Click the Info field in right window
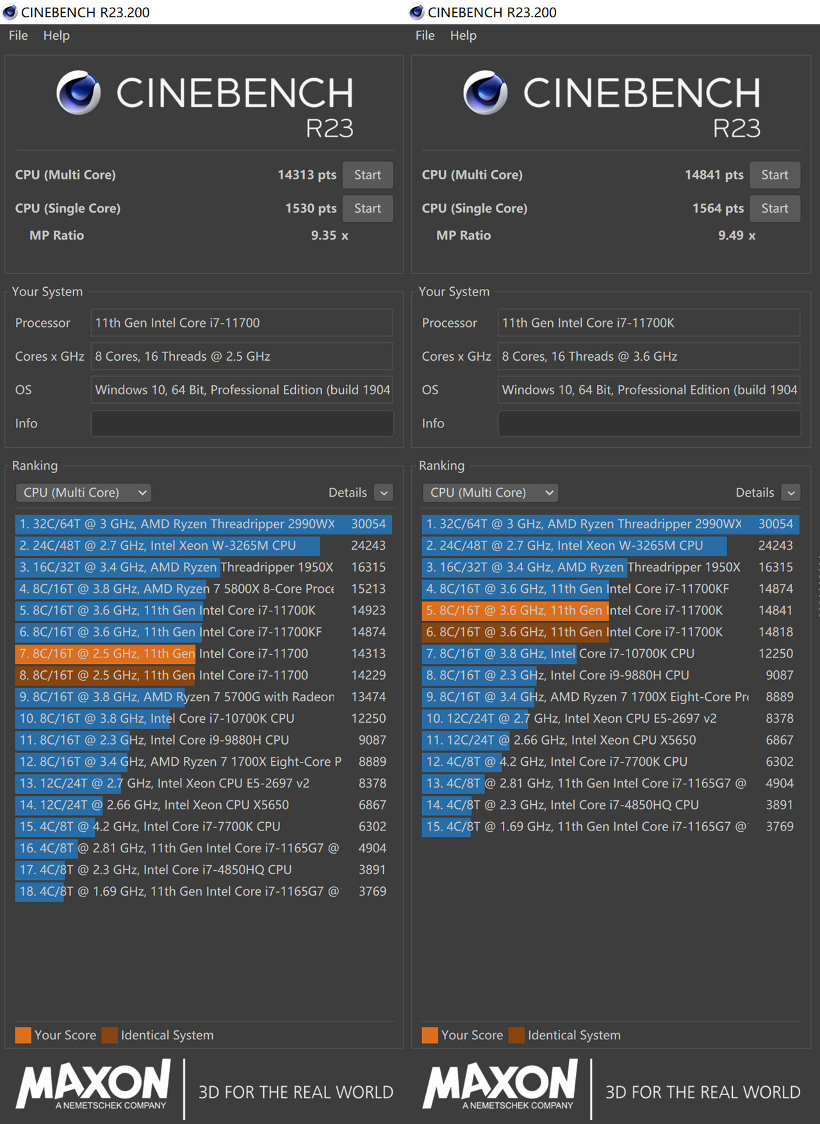The width and height of the screenshot is (820, 1124). pos(650,424)
